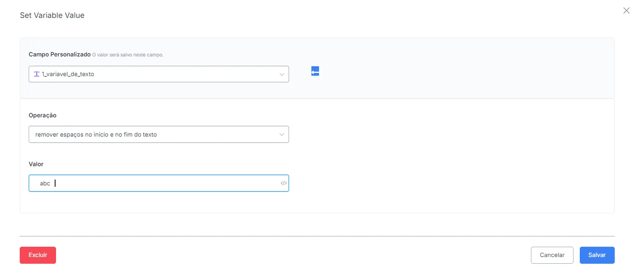Click empty space beside the blue arrow icon
Screen dimensions: 634x270
pyautogui.click(x=448, y=72)
